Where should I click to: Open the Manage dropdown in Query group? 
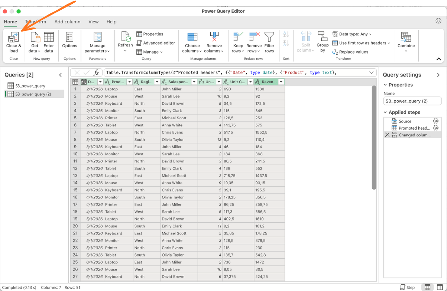point(150,52)
